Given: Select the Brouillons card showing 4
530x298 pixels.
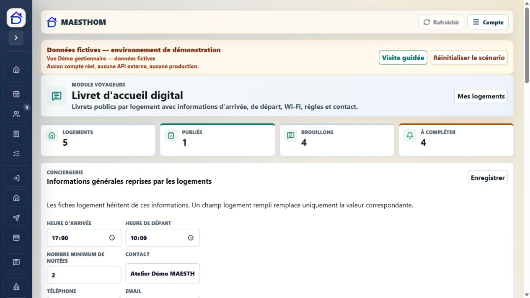Looking at the screenshot, I should [x=337, y=140].
